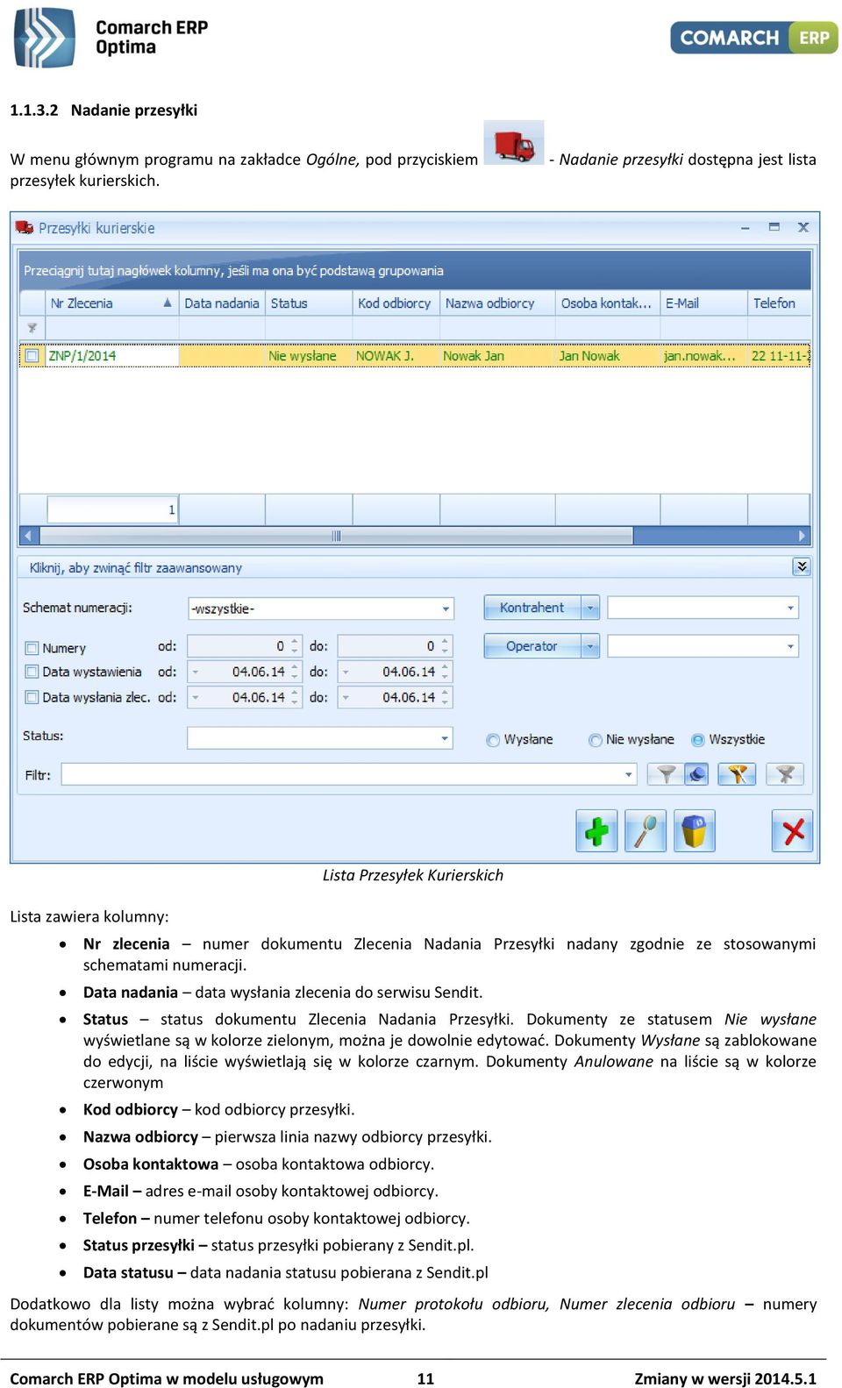The image size is (842, 1388).
Task: Select the ZNP/1/2014 order cell
Action: [x=111, y=356]
